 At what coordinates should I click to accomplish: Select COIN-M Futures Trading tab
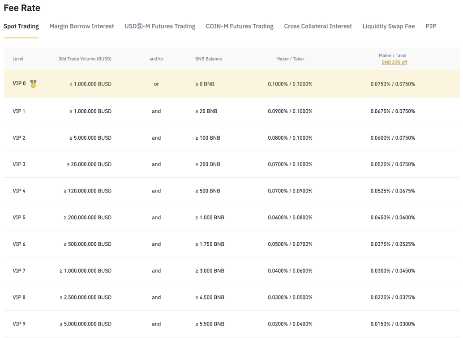[240, 26]
